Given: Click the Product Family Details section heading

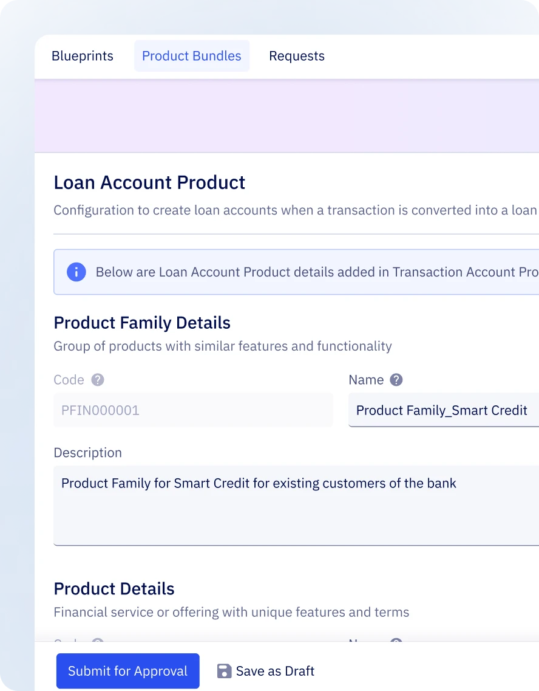Looking at the screenshot, I should point(142,322).
